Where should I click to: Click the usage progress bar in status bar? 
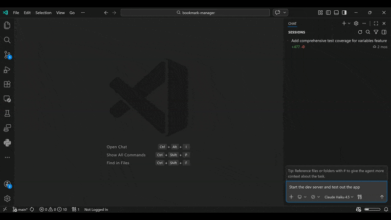tap(372, 209)
